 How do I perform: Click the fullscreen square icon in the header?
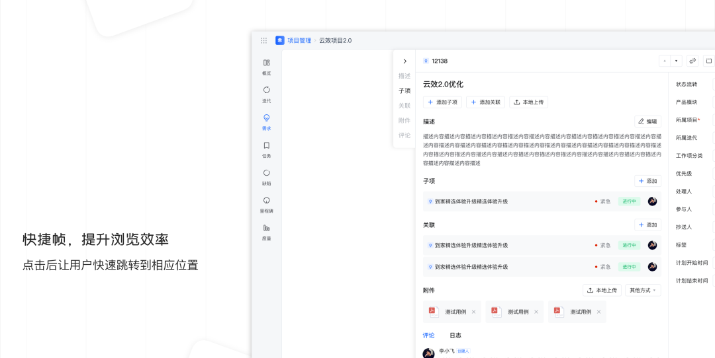point(708,61)
